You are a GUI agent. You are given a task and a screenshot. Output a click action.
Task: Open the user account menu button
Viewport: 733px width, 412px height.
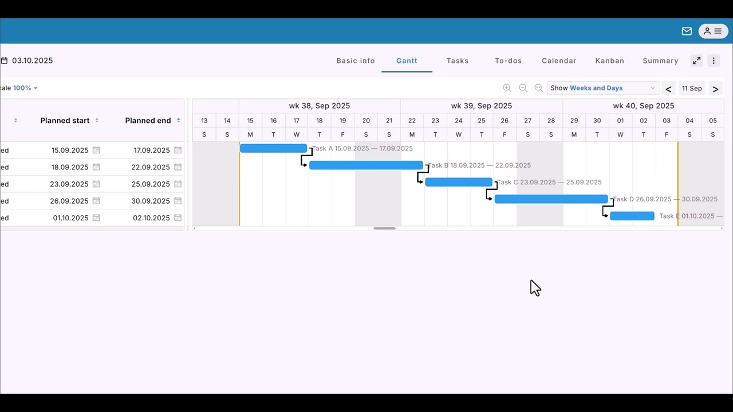click(713, 31)
